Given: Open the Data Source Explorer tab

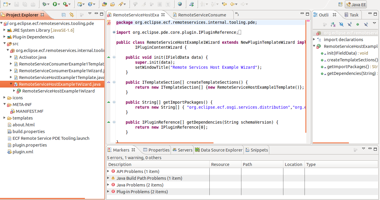Looking at the screenshot, I should point(219,150).
